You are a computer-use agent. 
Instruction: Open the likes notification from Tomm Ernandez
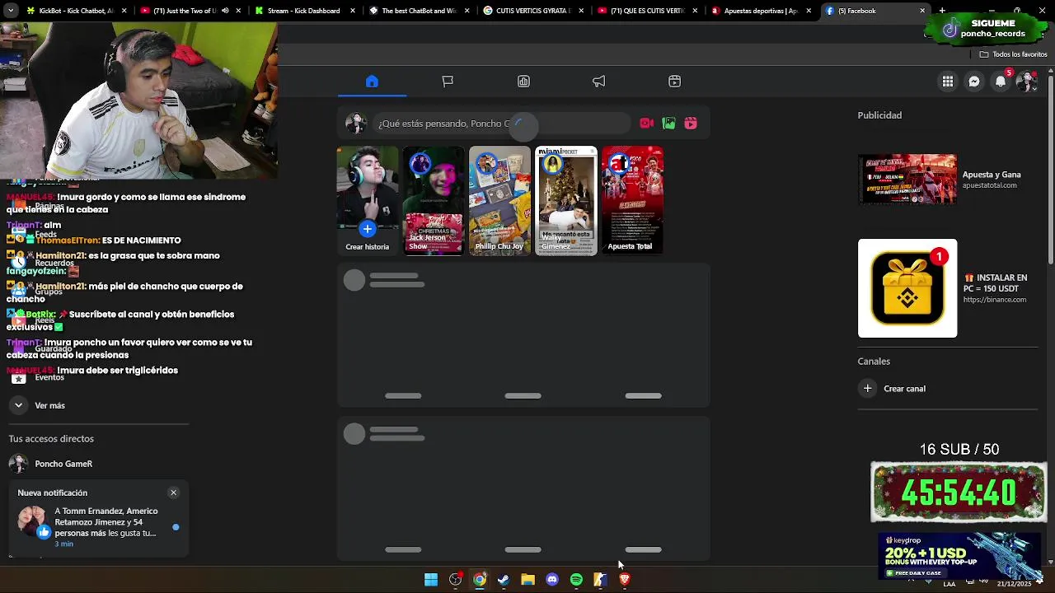(x=99, y=527)
